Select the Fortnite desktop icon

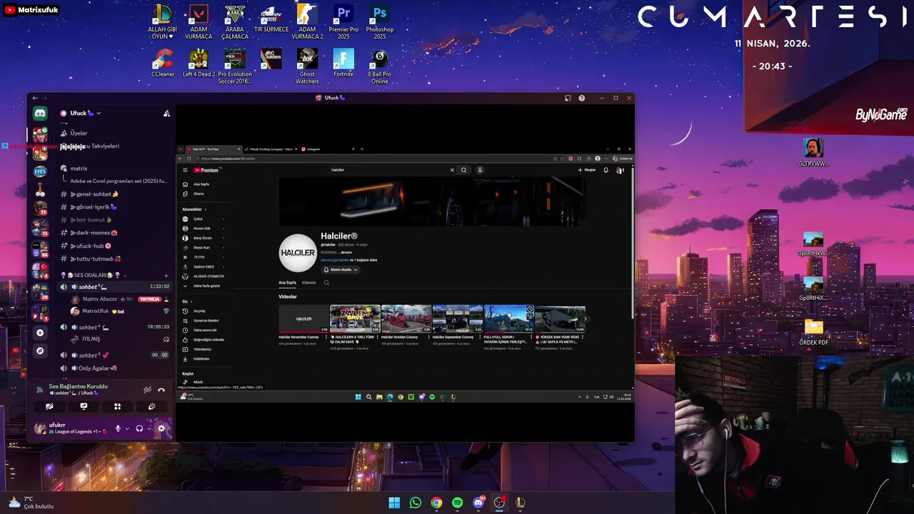click(343, 64)
